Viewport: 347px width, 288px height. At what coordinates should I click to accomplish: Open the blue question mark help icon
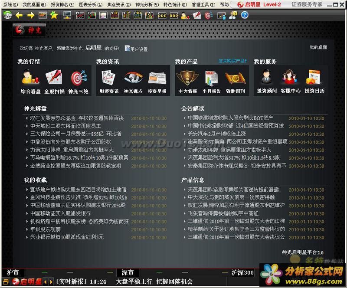245,15
